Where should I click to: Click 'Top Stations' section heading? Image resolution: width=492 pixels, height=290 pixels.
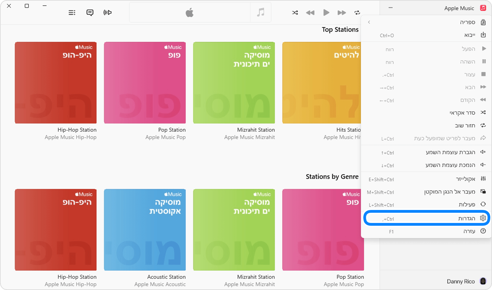340,30
